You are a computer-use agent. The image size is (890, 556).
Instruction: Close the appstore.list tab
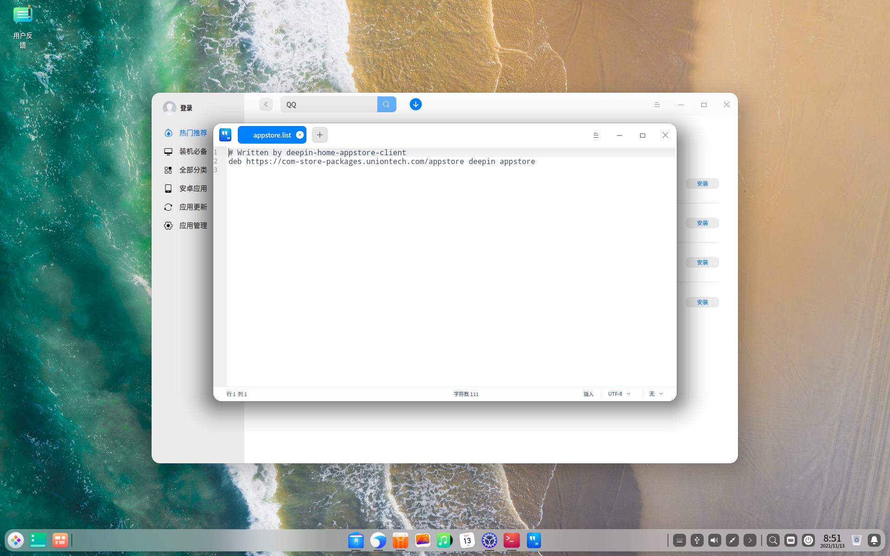pyautogui.click(x=300, y=135)
